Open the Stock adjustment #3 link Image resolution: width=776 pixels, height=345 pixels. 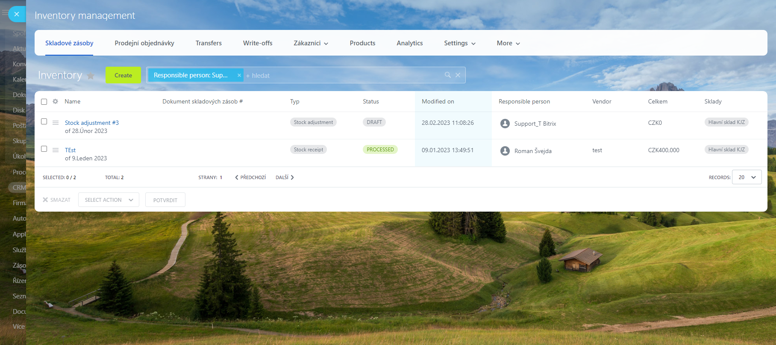[92, 123]
